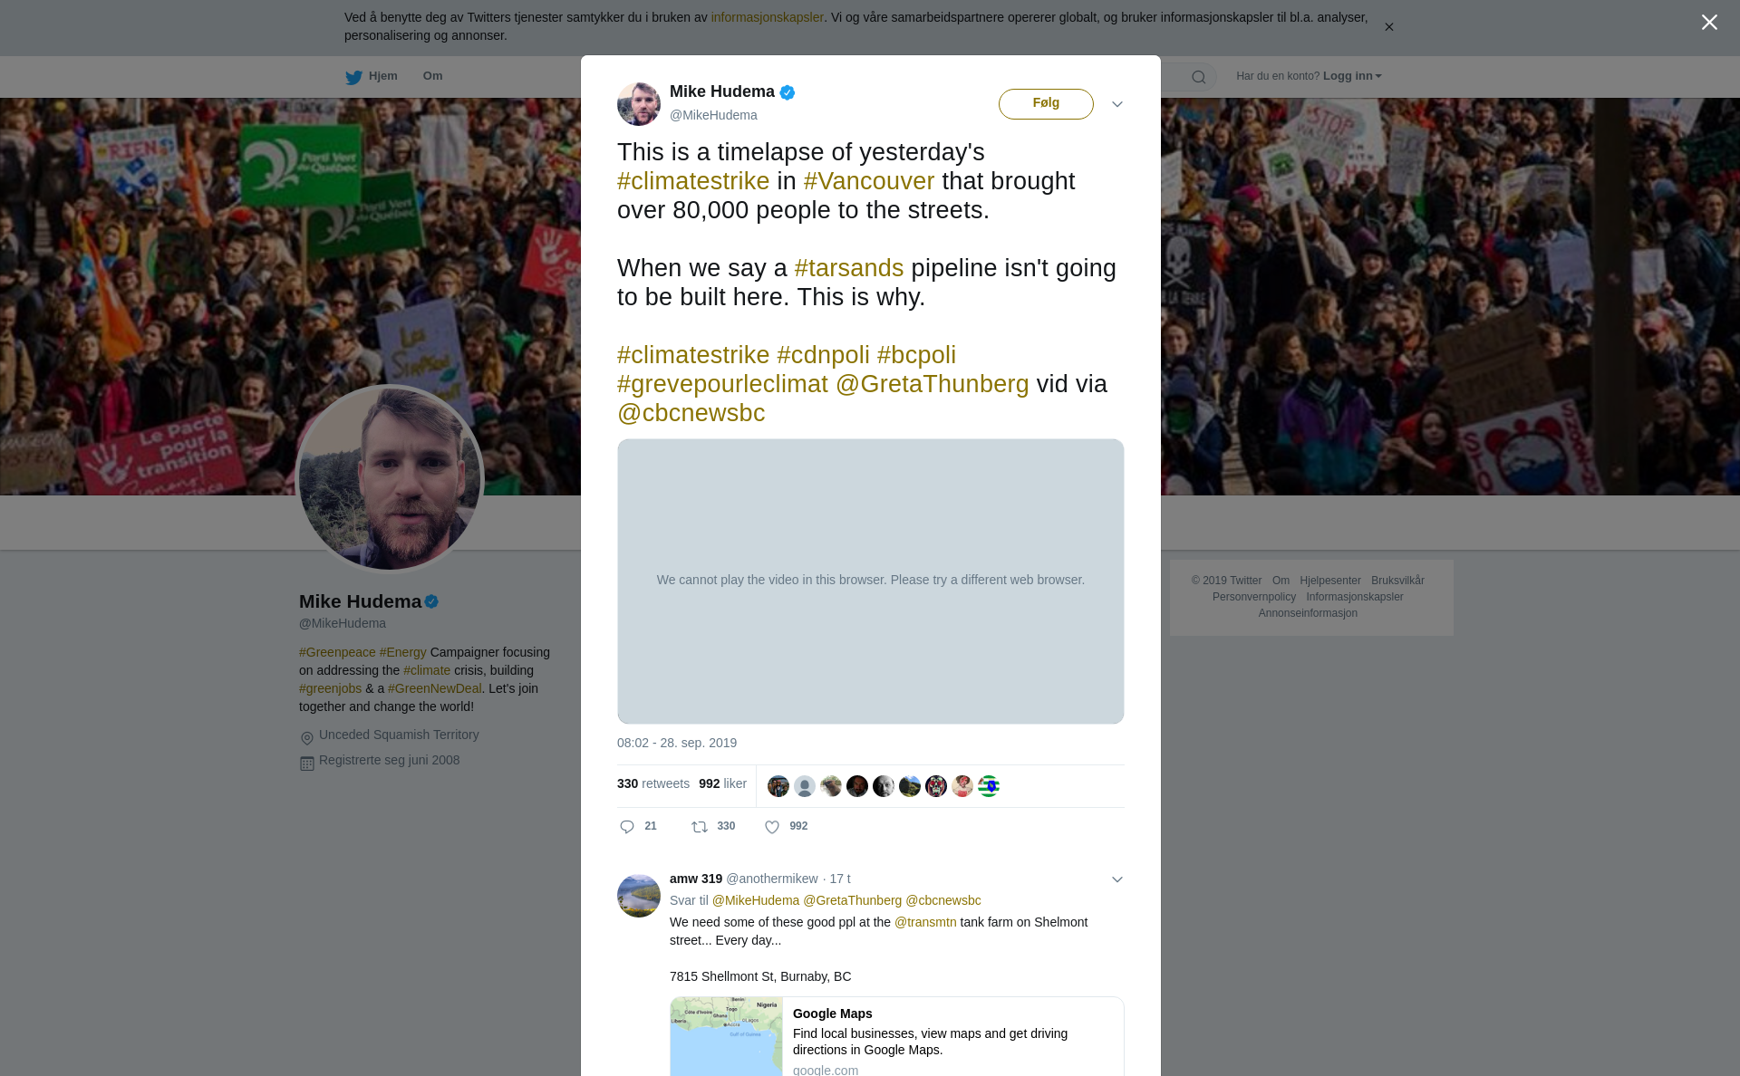Like the tweet with heart icon
This screenshot has height=1076, width=1740.
772,827
